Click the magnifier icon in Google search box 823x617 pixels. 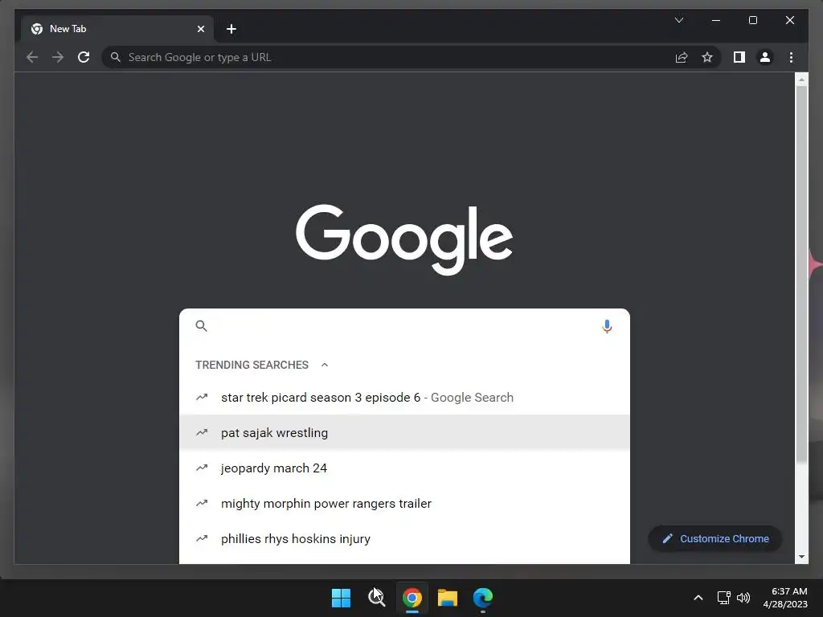tap(201, 326)
